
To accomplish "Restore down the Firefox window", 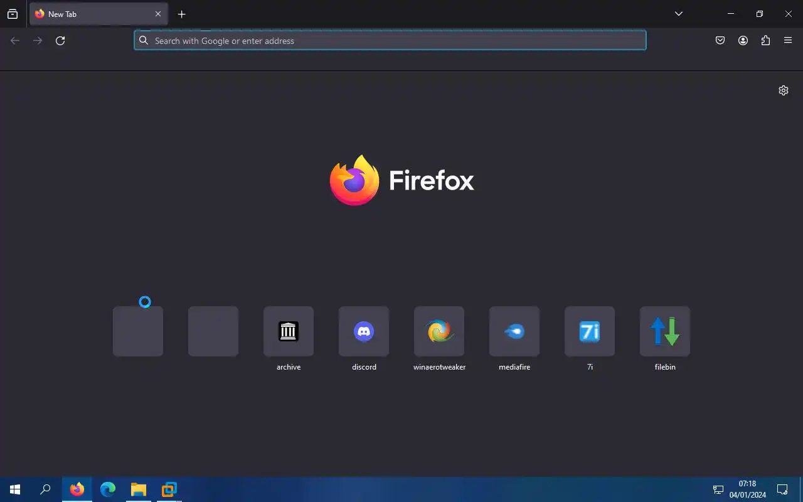I will point(760,14).
